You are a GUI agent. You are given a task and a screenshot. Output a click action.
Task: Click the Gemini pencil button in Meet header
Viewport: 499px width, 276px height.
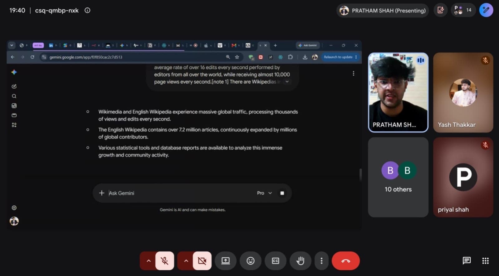[x=486, y=10]
